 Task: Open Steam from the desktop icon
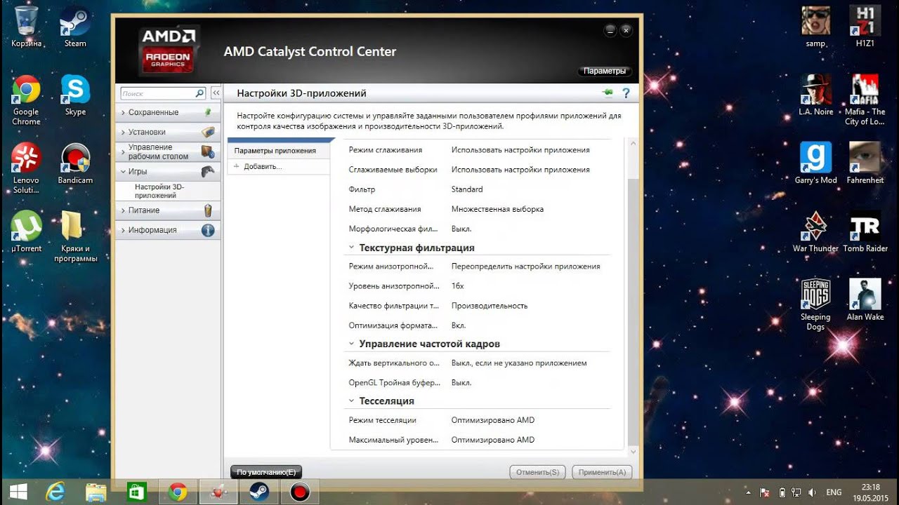click(x=75, y=27)
